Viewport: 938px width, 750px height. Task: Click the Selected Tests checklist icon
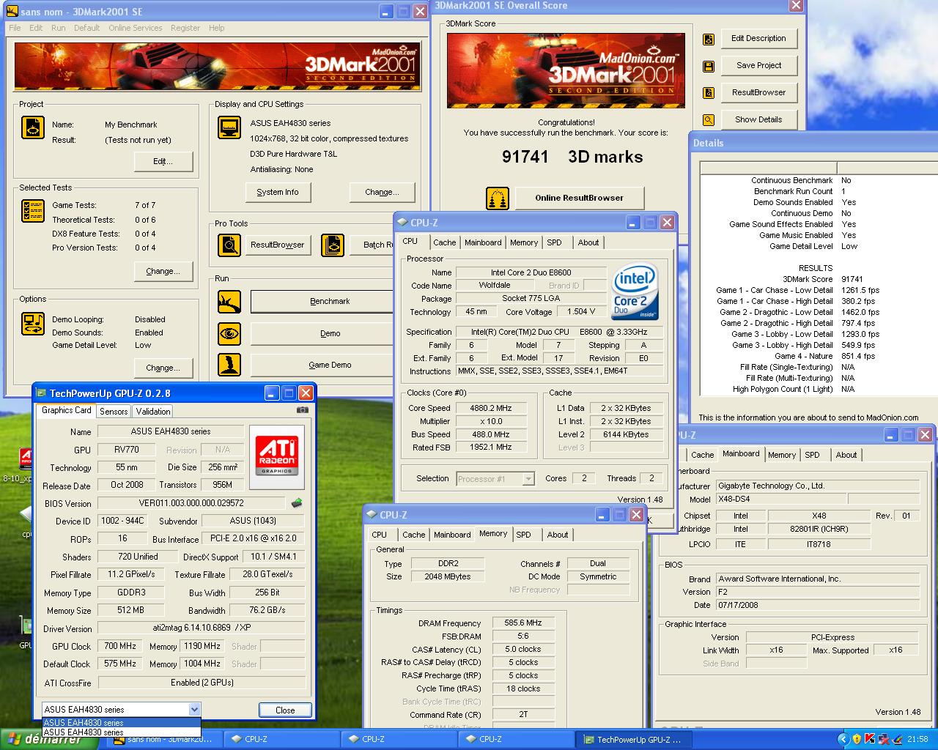tap(33, 211)
